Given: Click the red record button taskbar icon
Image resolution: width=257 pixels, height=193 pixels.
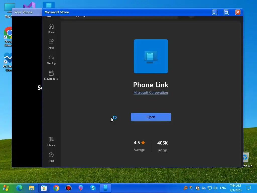Looking at the screenshot, I should coord(68,188).
